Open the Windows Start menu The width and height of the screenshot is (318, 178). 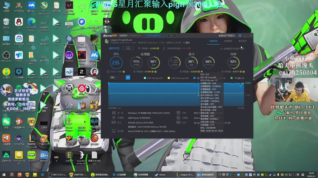[x=4, y=174]
